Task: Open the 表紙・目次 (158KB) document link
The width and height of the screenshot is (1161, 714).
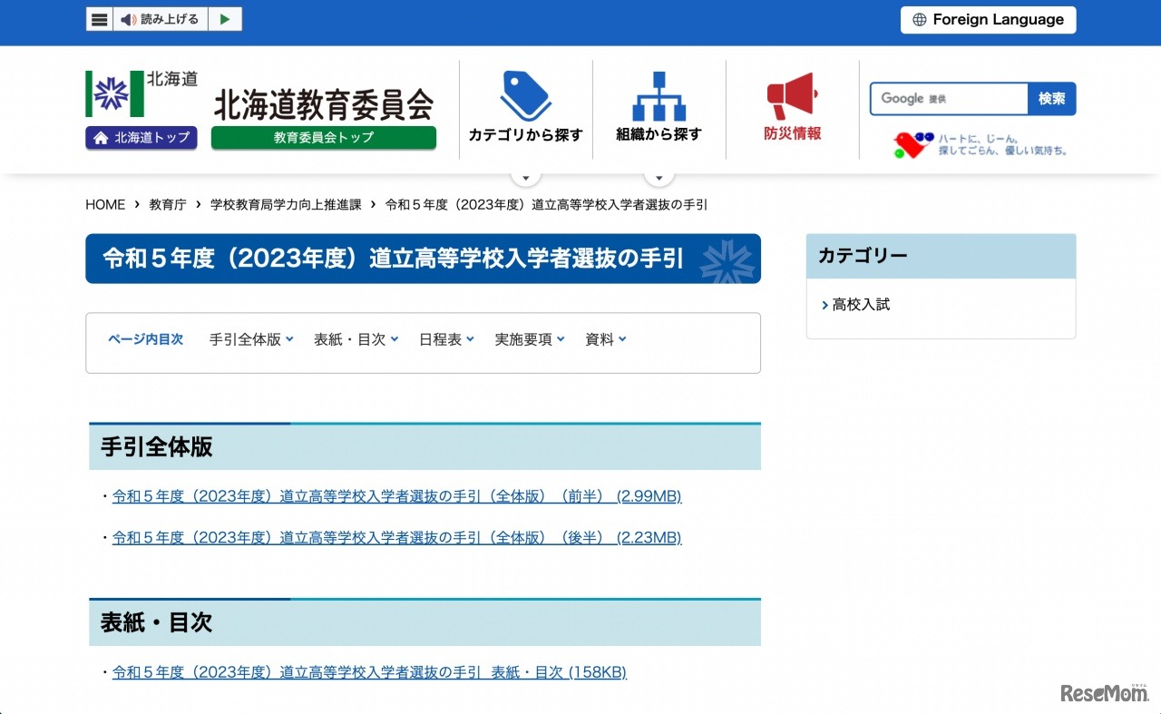Action: pyautogui.click(x=369, y=672)
